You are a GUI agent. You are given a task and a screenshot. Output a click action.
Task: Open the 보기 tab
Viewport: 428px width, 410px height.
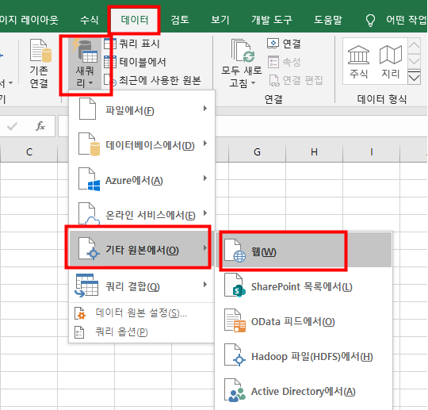pos(220,20)
